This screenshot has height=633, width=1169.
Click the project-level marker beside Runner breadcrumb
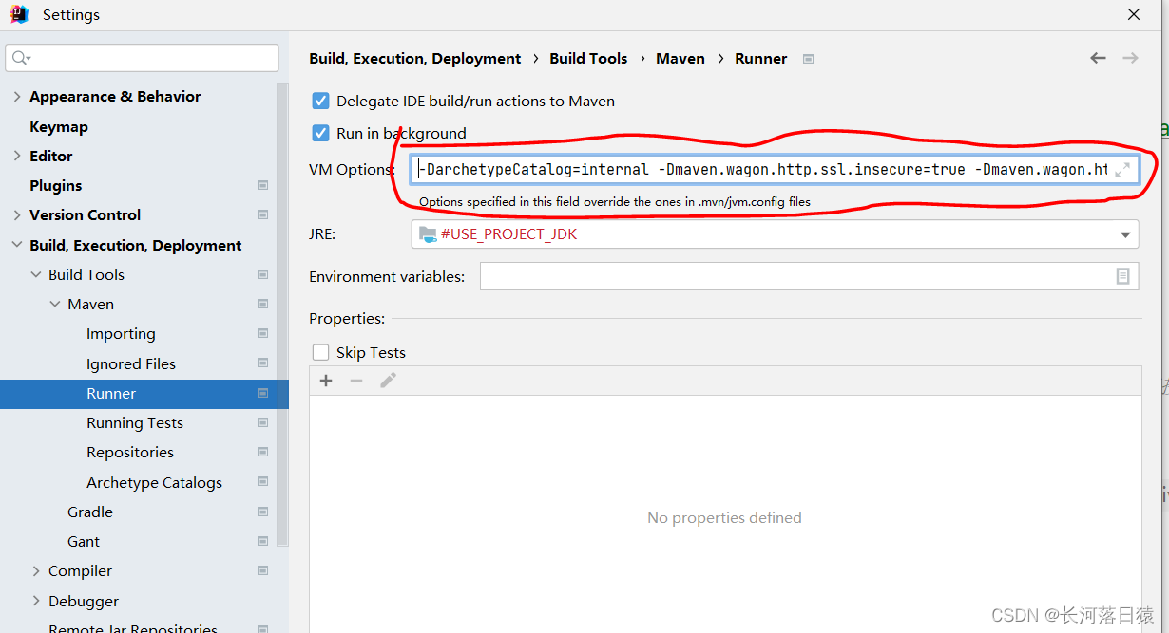[x=808, y=59]
